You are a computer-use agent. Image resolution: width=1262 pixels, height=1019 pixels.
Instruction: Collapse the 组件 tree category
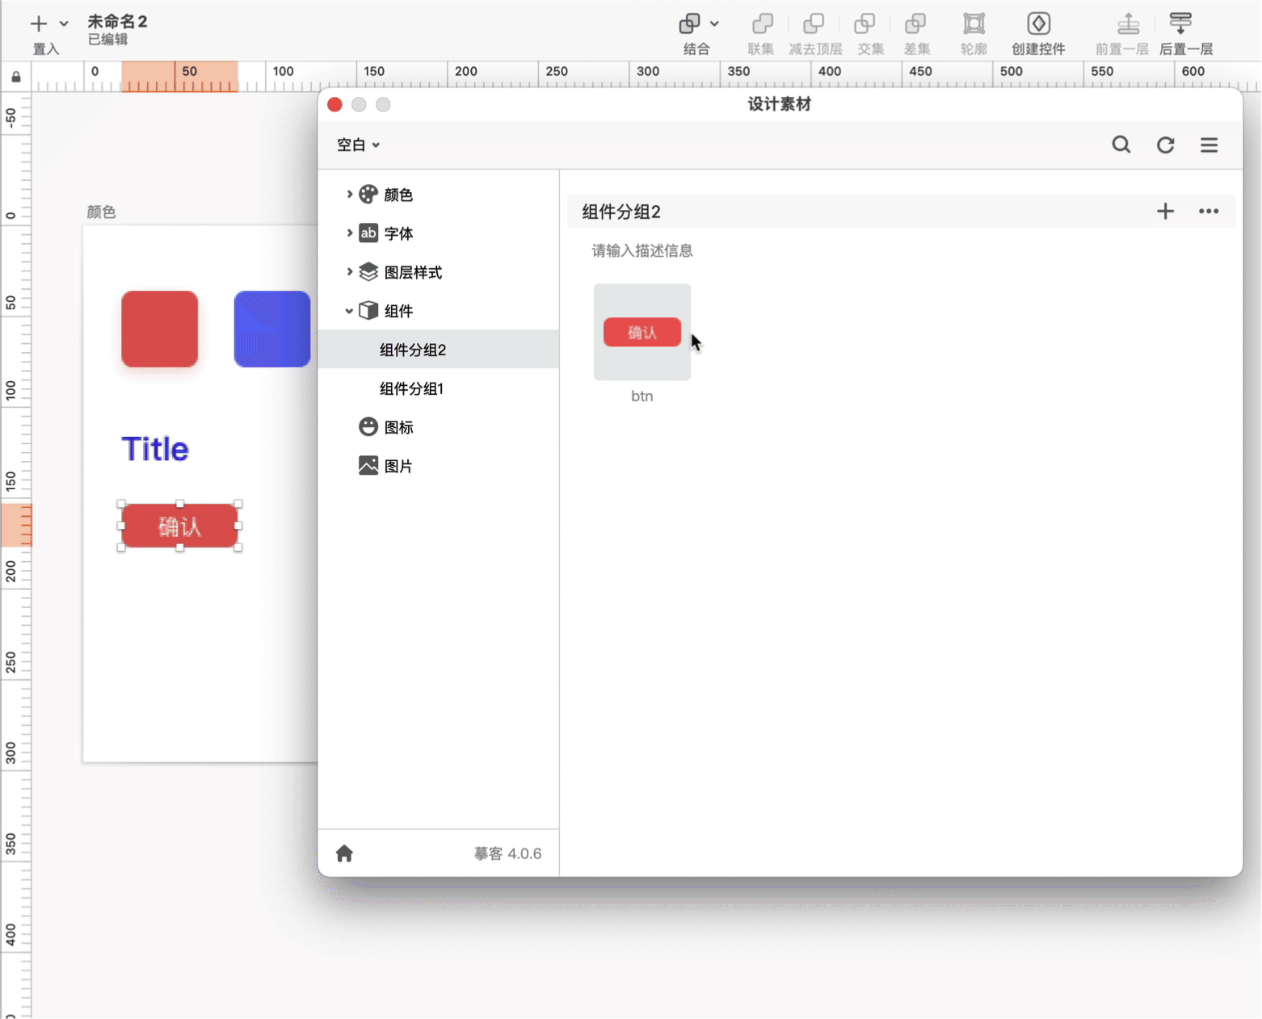(349, 311)
